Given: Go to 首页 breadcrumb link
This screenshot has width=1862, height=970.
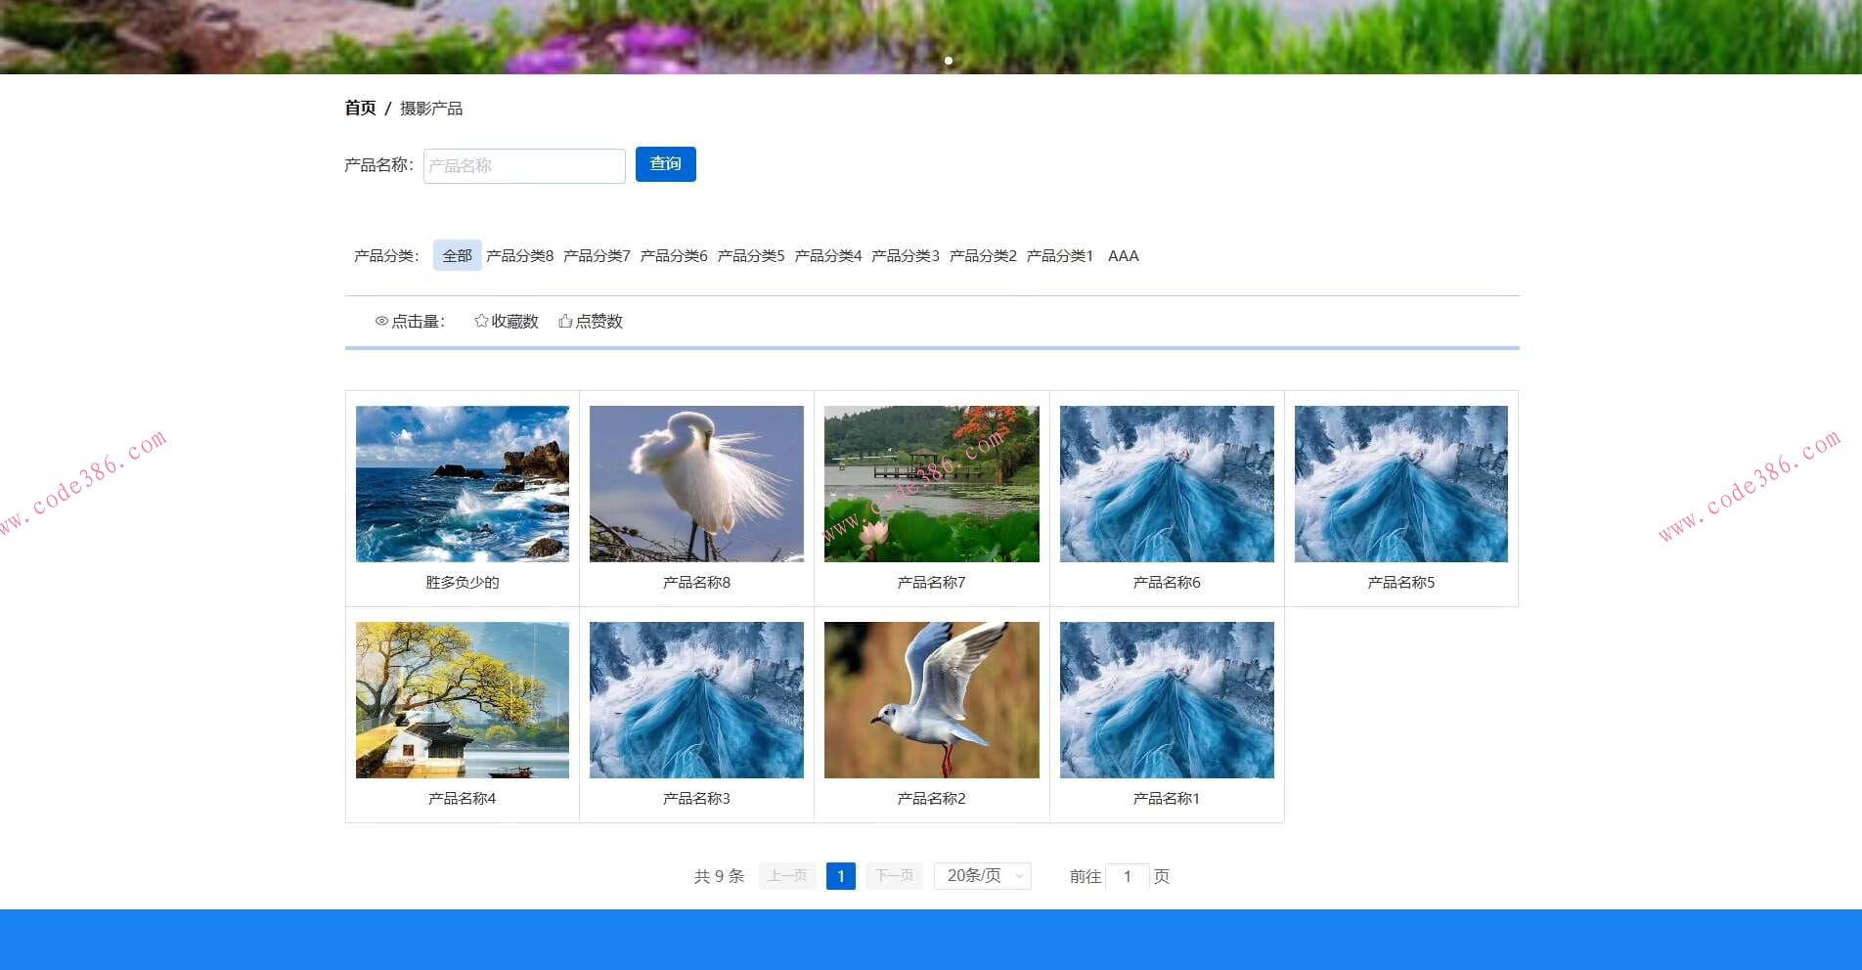Looking at the screenshot, I should (x=360, y=109).
